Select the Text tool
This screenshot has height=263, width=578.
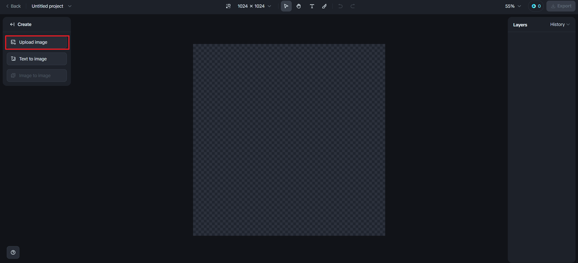pyautogui.click(x=312, y=6)
